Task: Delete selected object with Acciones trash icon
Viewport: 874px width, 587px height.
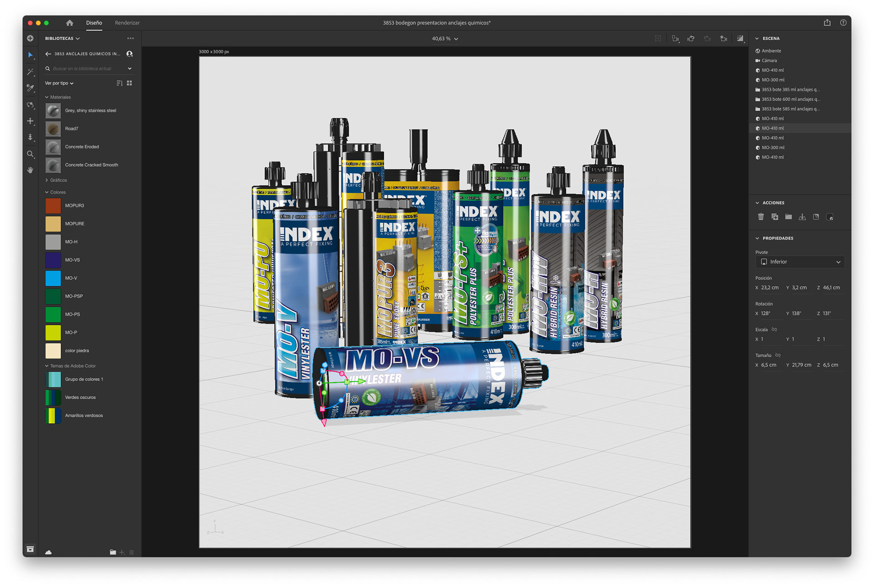Action: tap(761, 217)
